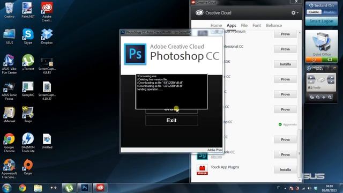Select the GabryMC desktop icon
This screenshot has height=193, width=343.
28,89
